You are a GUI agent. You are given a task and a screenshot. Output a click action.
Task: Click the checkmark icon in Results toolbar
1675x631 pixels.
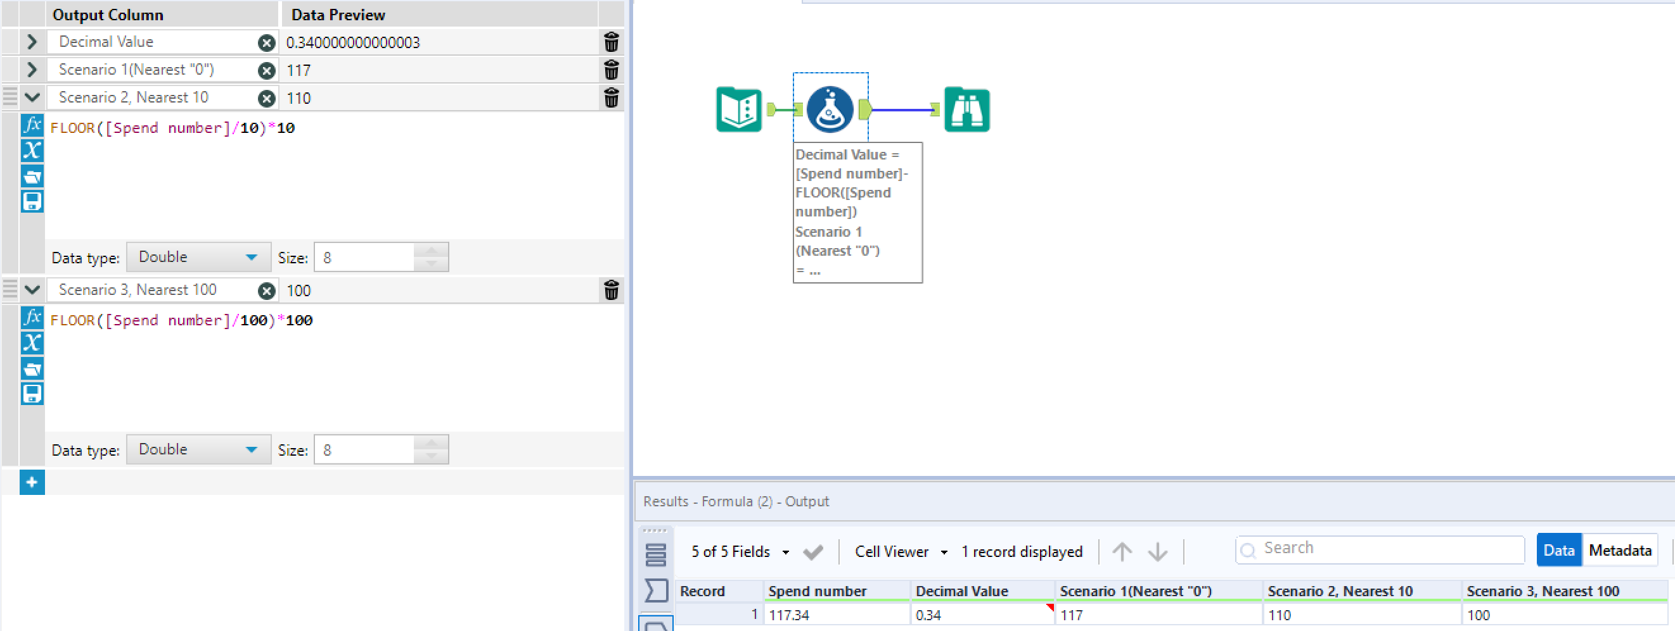click(813, 551)
